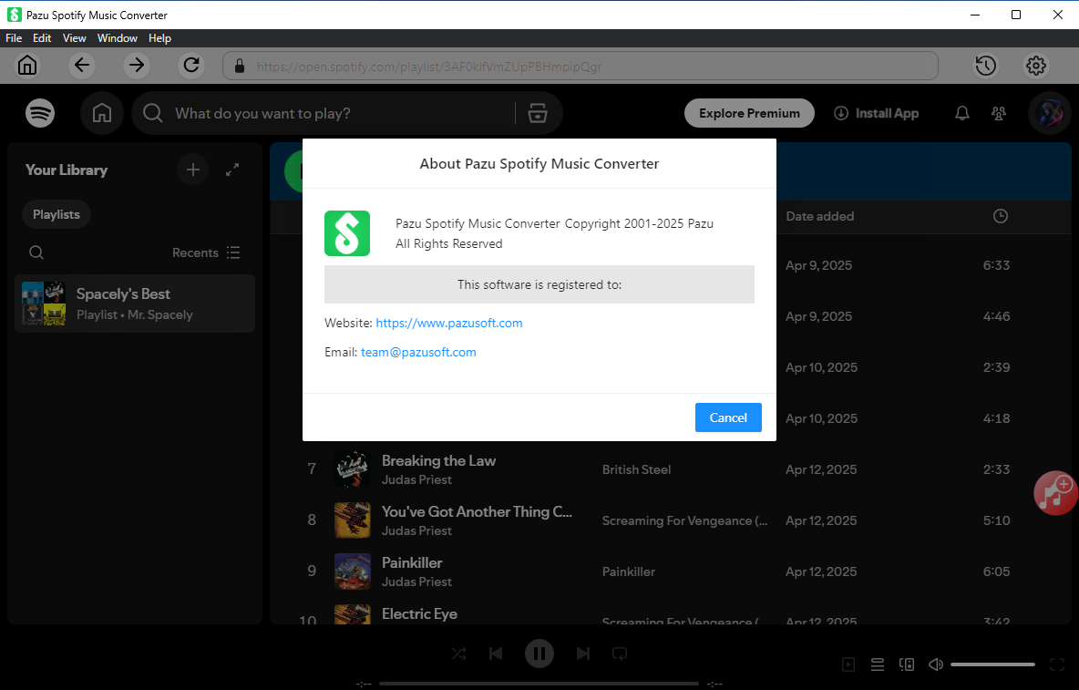Open the settings gear icon
Screen dimensions: 1079x690
coord(1036,66)
